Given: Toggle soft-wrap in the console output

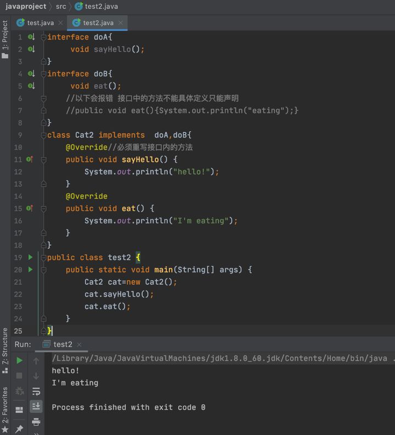Looking at the screenshot, I should [36, 392].
